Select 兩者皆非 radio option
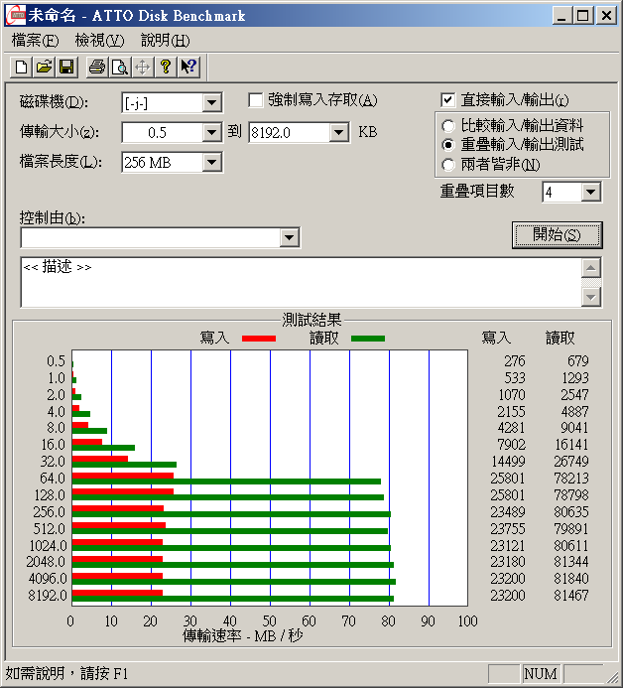The image size is (623, 688). point(448,165)
